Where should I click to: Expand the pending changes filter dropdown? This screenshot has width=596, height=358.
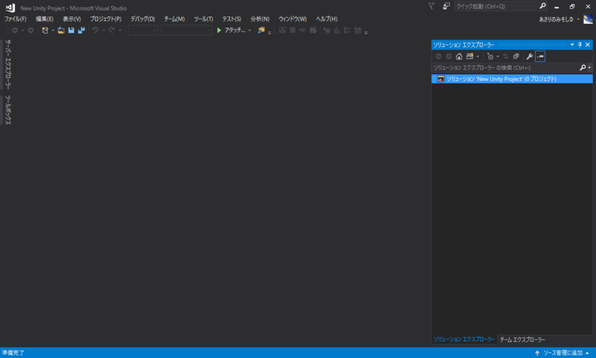(x=498, y=57)
